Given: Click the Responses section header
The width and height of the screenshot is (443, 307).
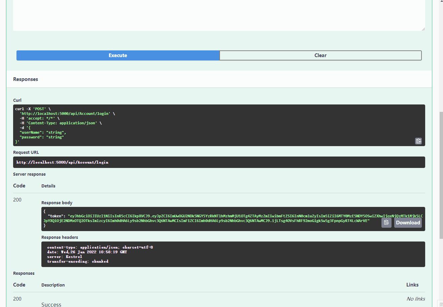Looking at the screenshot, I should click(26, 79).
